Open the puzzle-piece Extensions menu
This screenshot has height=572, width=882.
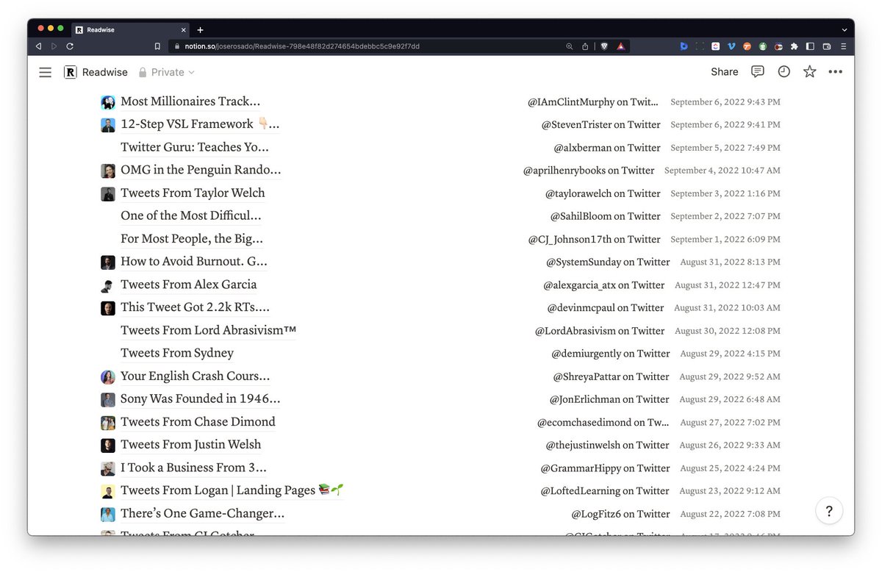[x=795, y=46]
